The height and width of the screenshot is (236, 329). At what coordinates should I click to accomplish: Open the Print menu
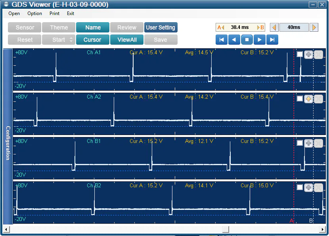point(55,13)
